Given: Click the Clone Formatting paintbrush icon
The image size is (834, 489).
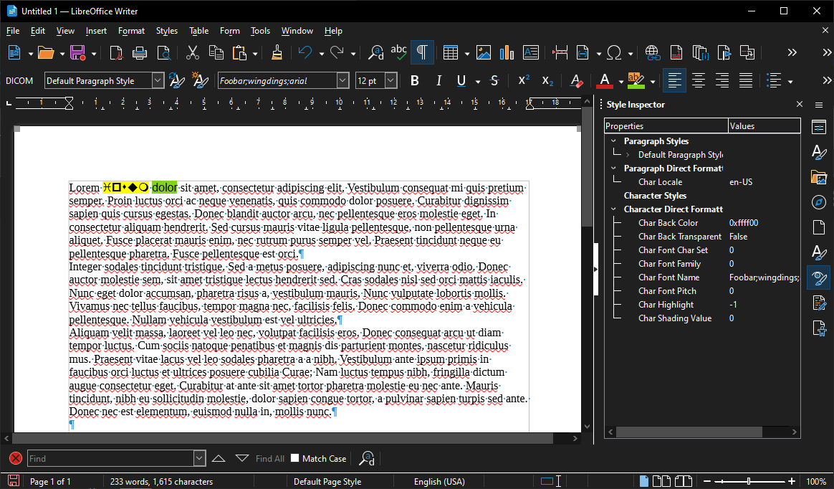Looking at the screenshot, I should click(277, 52).
